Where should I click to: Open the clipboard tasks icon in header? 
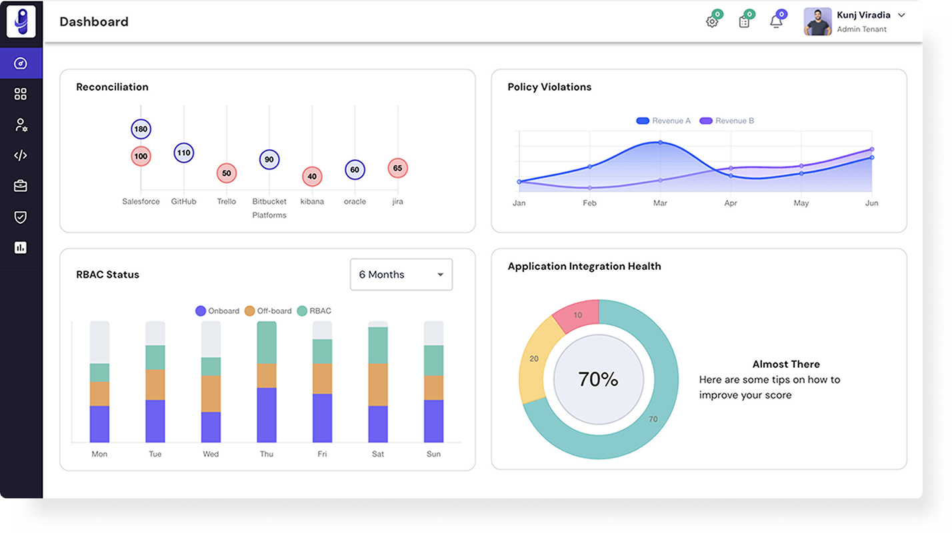point(744,22)
